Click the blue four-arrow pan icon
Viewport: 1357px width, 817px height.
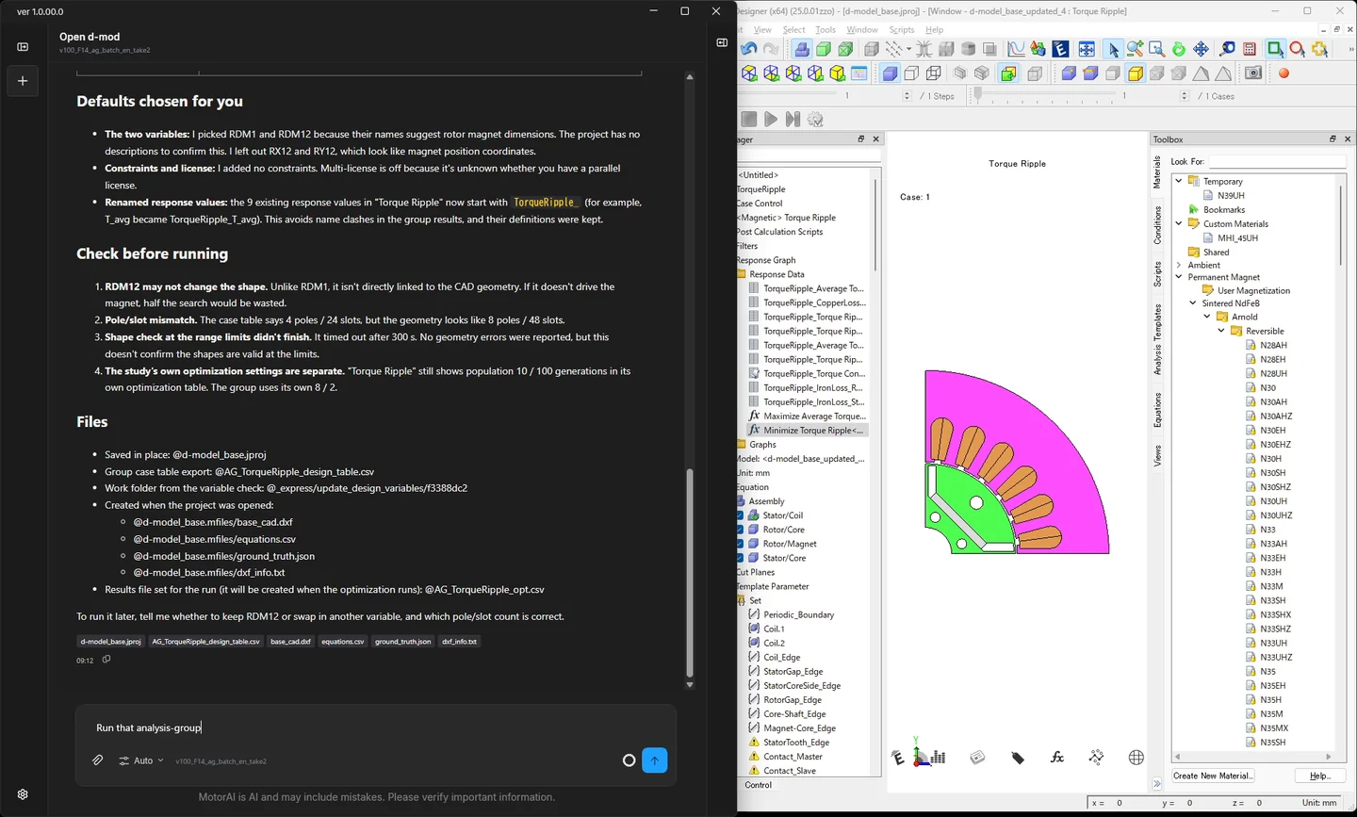(1201, 49)
